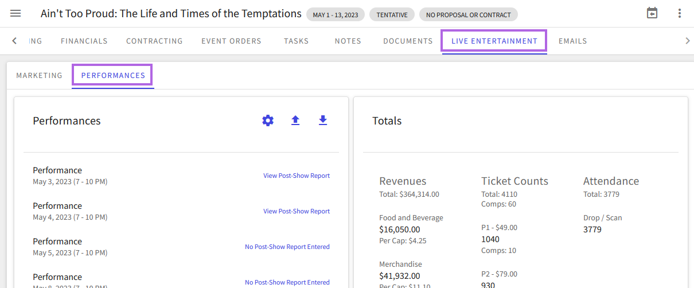694x288 pixels.
Task: Click the Merchandise $41,932.00 value
Action: coord(399,276)
